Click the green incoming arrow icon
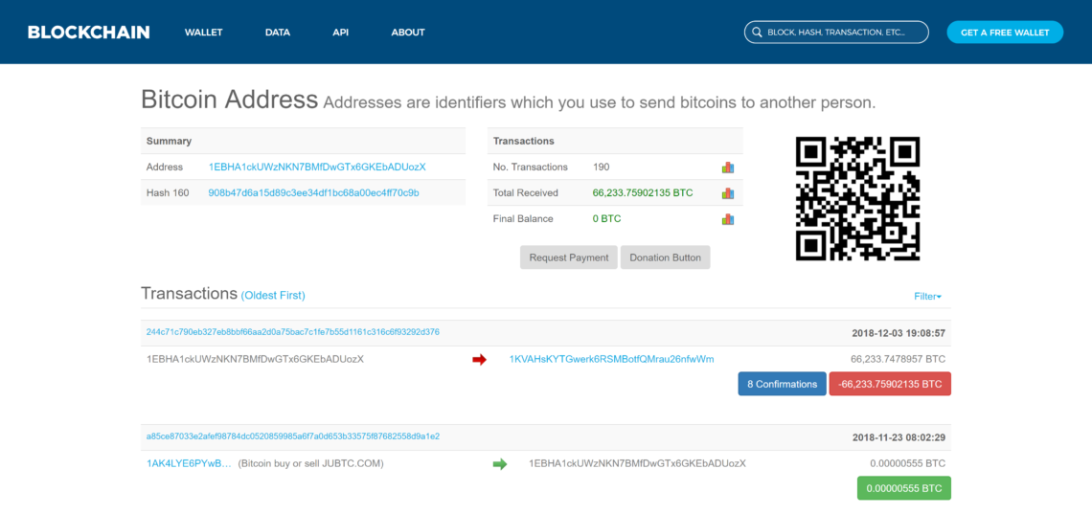1092x514 pixels. pos(499,464)
